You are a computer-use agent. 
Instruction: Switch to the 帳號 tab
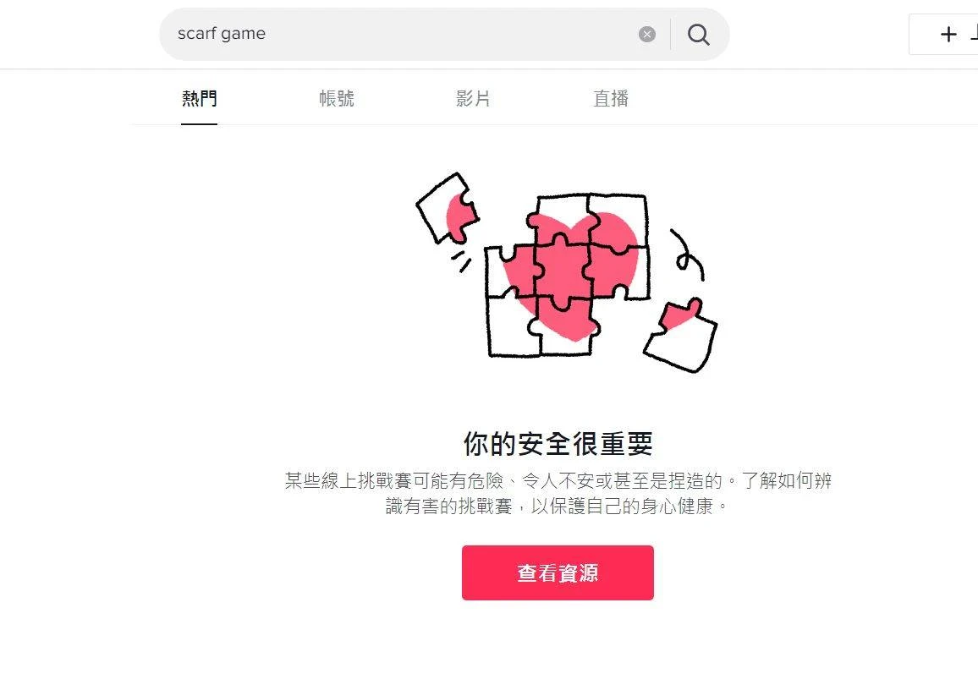point(336,98)
